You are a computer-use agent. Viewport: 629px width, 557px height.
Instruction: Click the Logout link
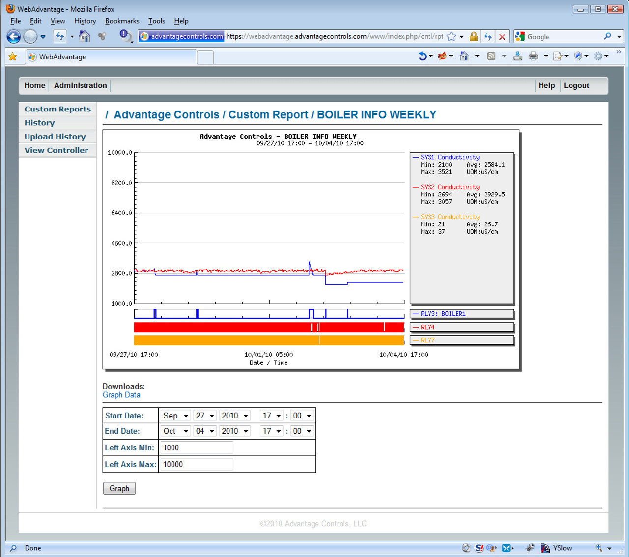576,85
